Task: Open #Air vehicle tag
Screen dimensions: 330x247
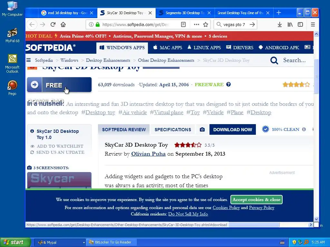Action: [x=132, y=112]
